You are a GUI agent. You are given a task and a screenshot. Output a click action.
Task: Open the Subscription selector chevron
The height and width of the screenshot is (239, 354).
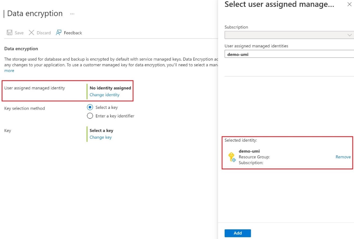click(x=350, y=35)
